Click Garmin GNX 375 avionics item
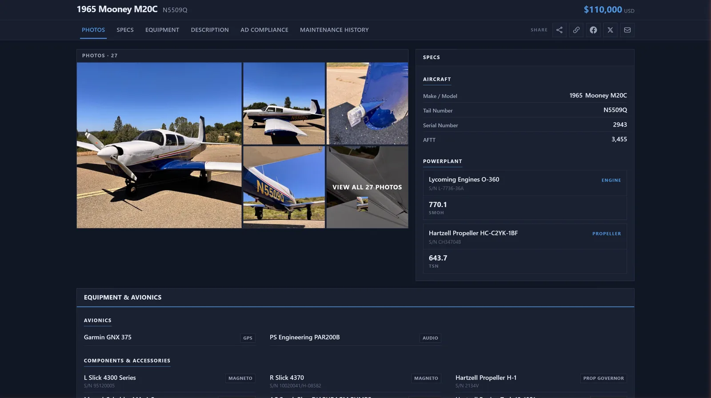 tap(108, 337)
